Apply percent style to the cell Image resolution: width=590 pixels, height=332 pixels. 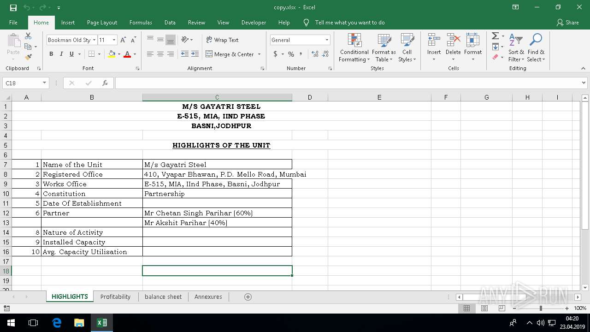(x=291, y=54)
